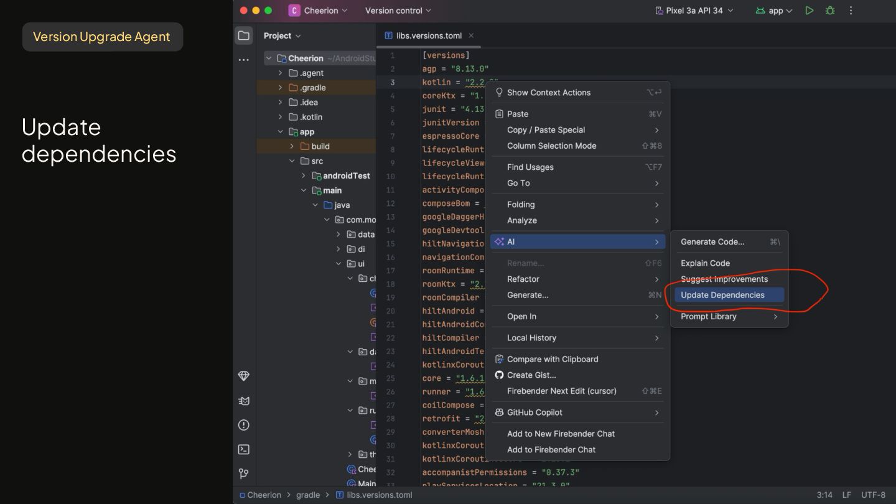Open the Problems tool window icon

point(244,425)
